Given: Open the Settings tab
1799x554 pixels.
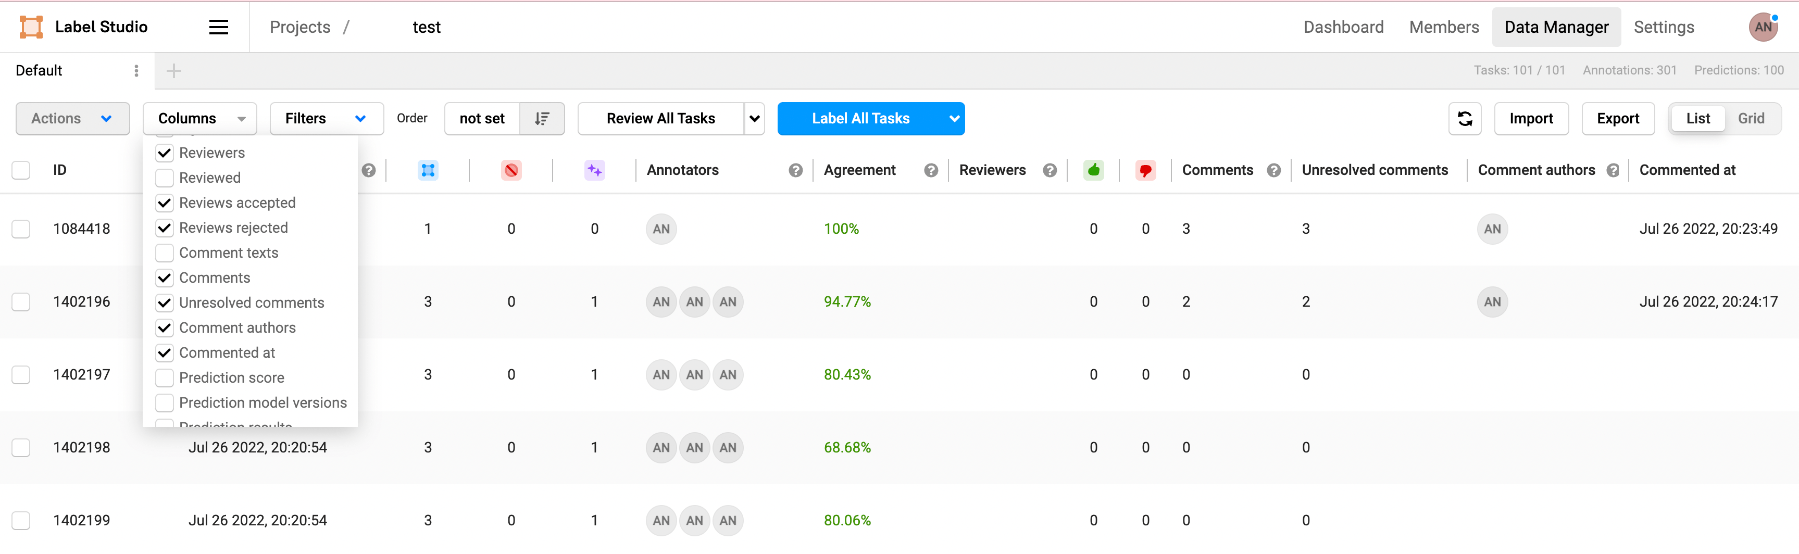Looking at the screenshot, I should 1664,27.
